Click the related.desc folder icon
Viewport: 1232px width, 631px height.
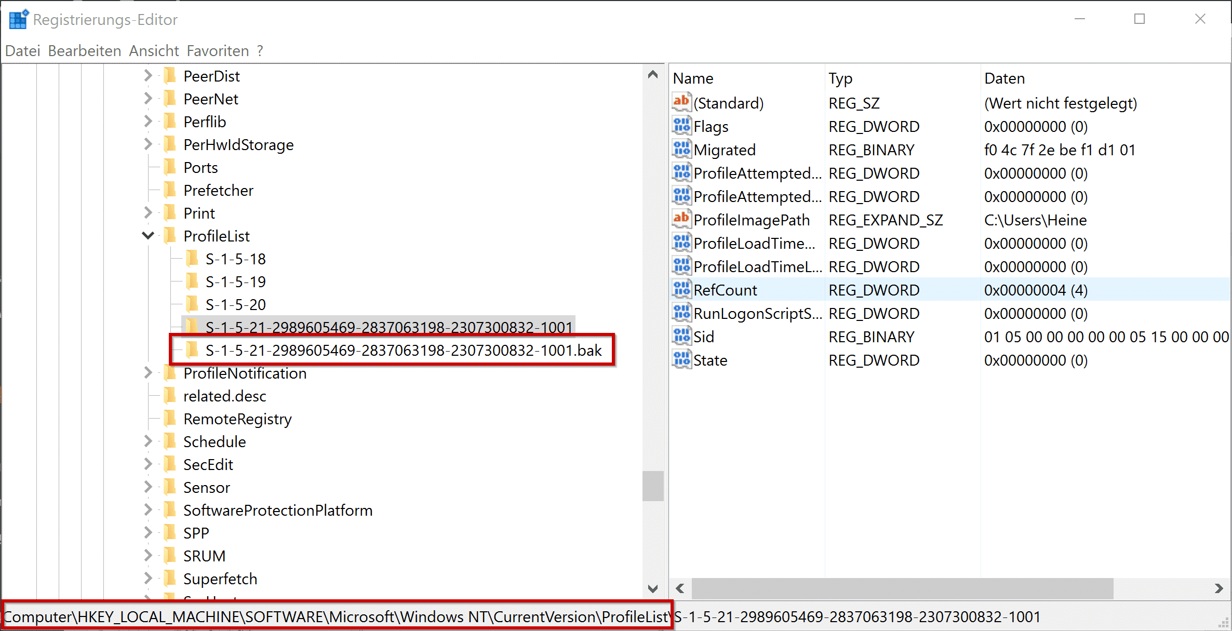(x=170, y=396)
